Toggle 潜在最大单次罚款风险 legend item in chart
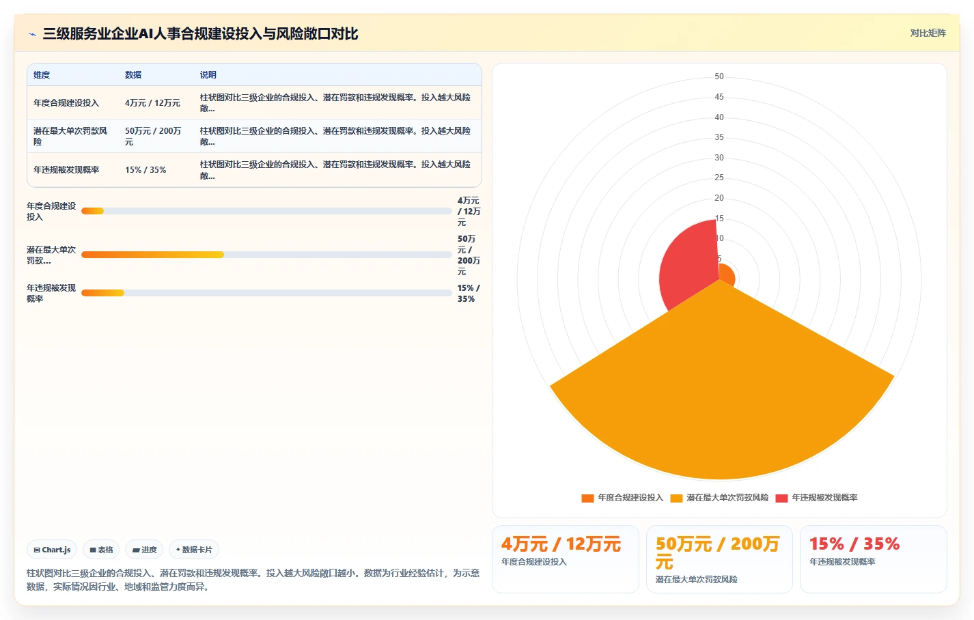974x620 pixels. pos(719,498)
